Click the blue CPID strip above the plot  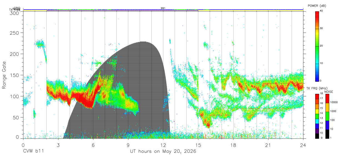click(x=163, y=9)
